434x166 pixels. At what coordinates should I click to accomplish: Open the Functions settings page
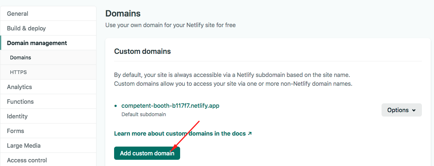coord(20,102)
